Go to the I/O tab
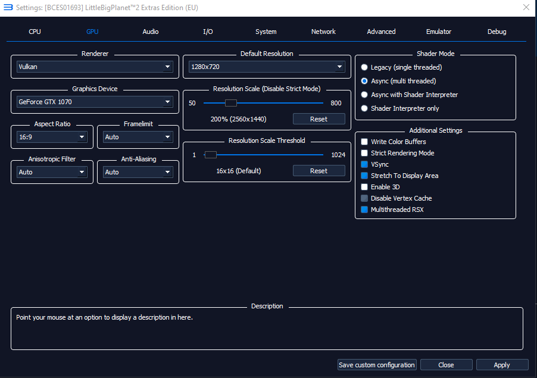Image resolution: width=537 pixels, height=378 pixels. click(x=208, y=32)
